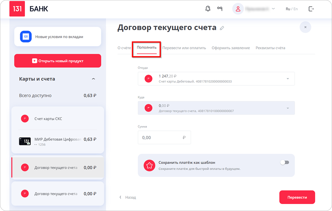332x211 pixels.
Task: Close the account panel with X
Action: click(305, 27)
